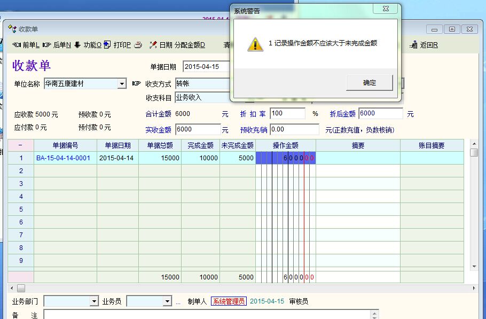Click the horizontal scrollbar thumb under grid

pyautogui.click(x=21, y=288)
